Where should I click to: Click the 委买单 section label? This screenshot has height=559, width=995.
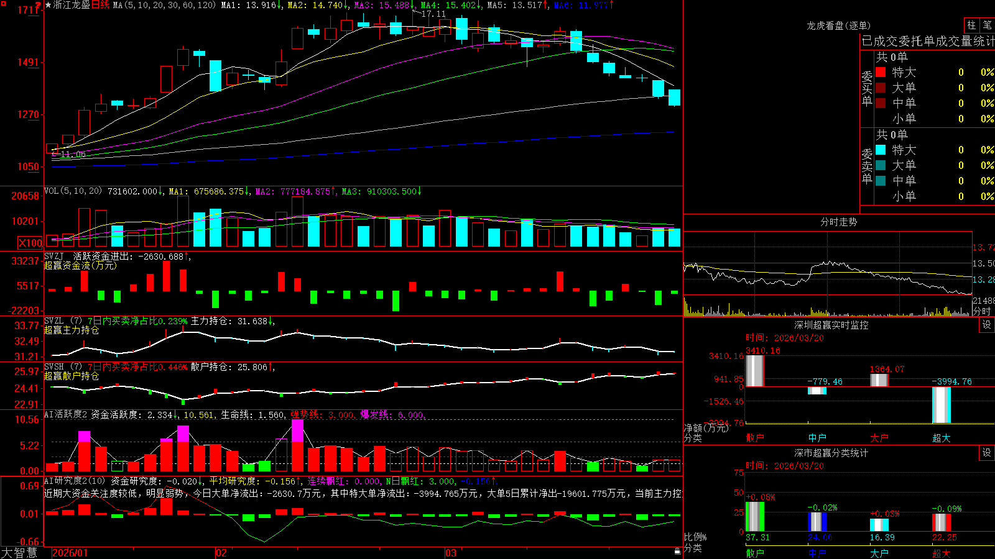867,89
